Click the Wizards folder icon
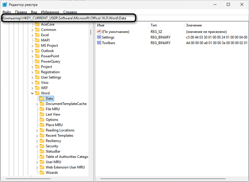249x182 pixels. (x=42, y=172)
